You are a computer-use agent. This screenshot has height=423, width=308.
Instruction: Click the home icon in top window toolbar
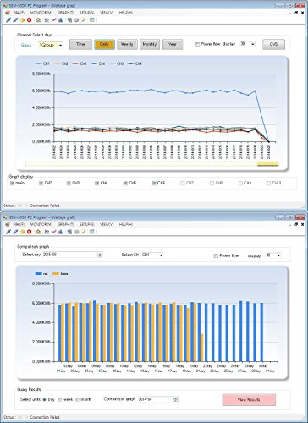(38, 20)
